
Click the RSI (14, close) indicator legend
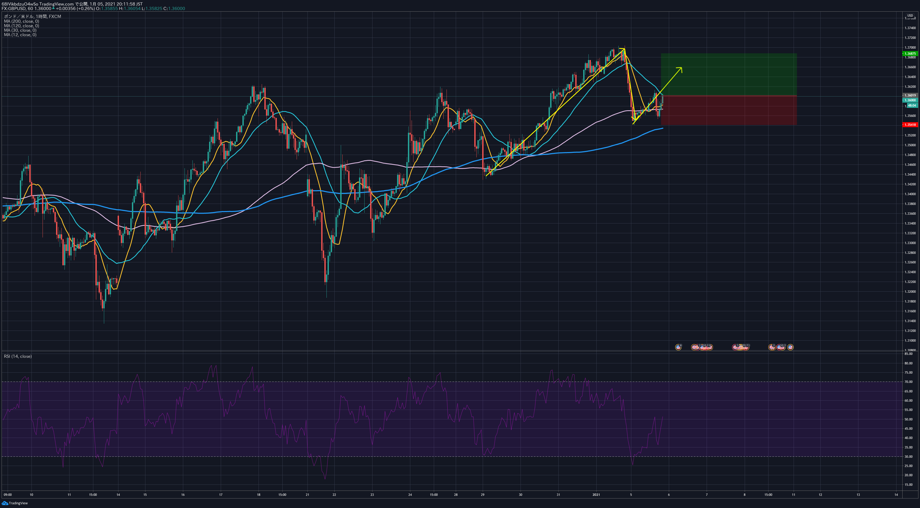coord(17,356)
